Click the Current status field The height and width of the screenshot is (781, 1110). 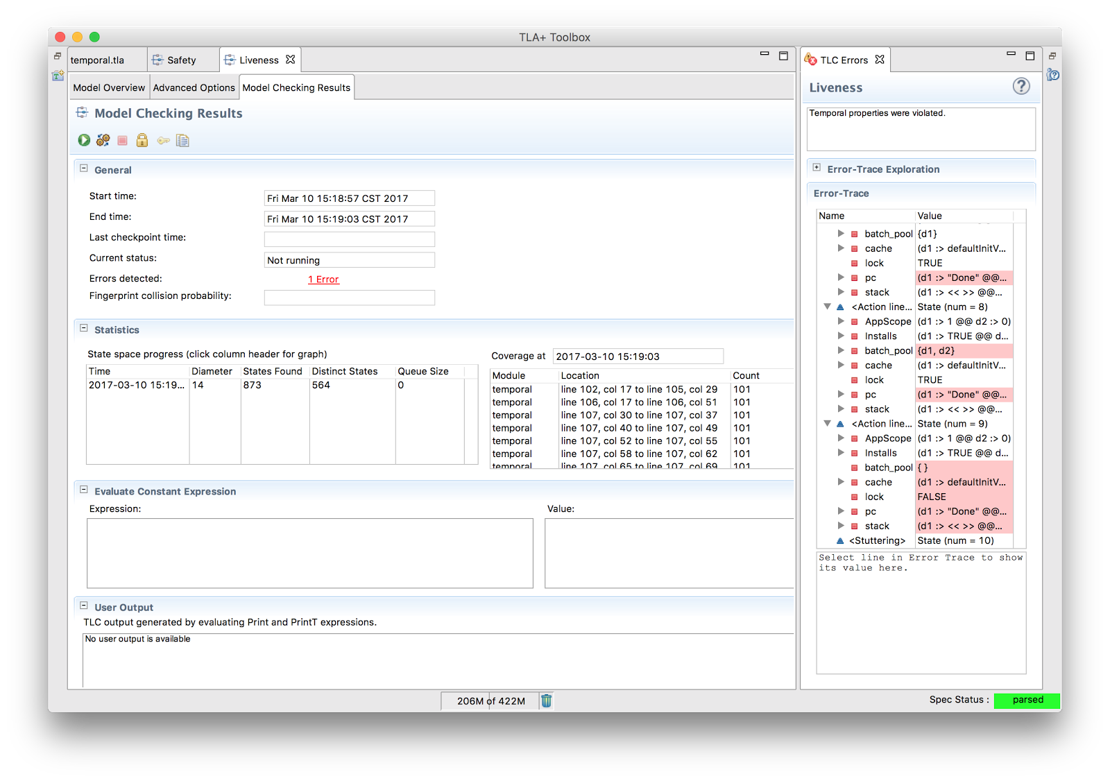point(350,260)
